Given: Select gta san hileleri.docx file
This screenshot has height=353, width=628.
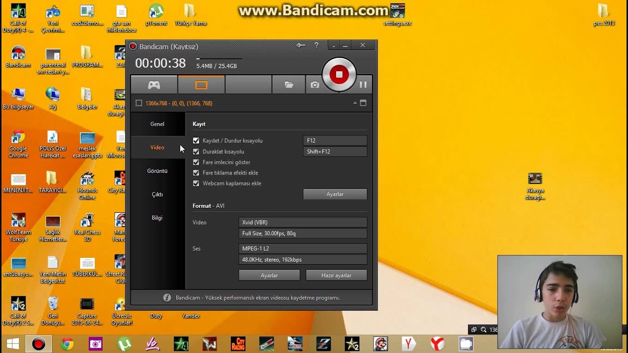Looking at the screenshot, I should point(122,19).
